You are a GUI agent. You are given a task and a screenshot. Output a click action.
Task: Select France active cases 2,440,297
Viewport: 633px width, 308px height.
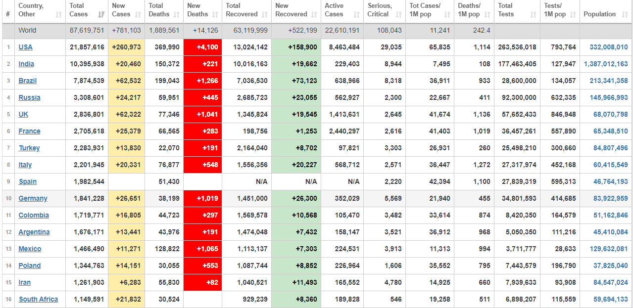pos(342,132)
